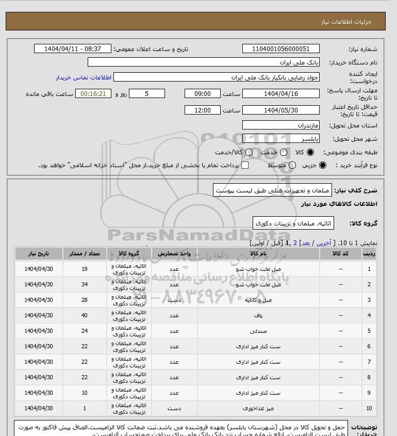Click the remaining time field 00:16:21

tap(93, 93)
